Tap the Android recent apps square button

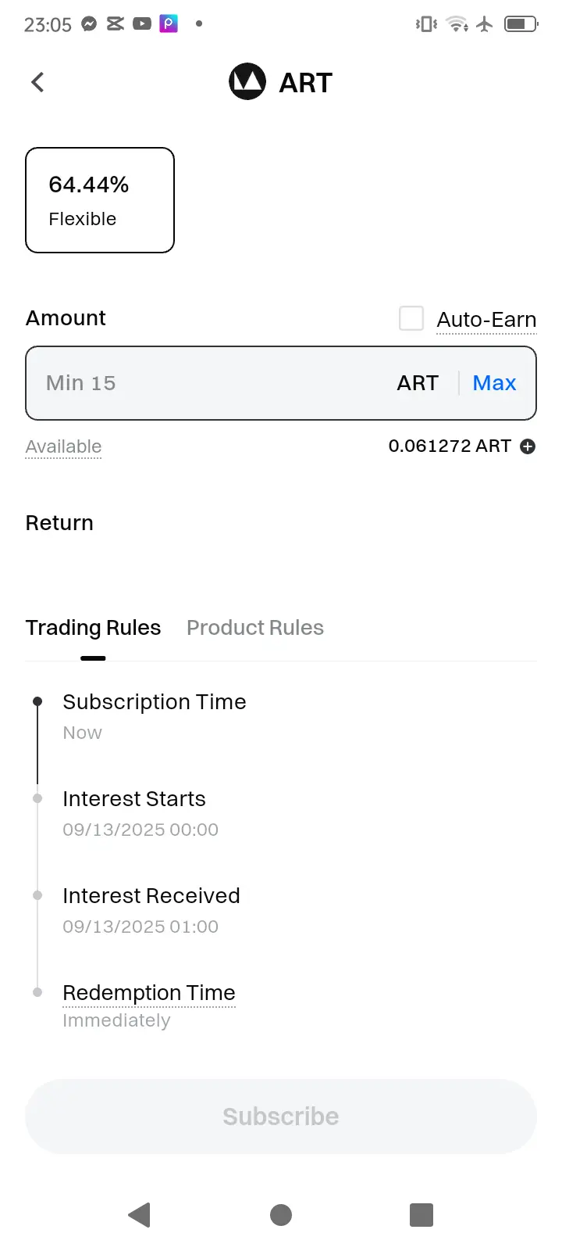coord(421,1215)
